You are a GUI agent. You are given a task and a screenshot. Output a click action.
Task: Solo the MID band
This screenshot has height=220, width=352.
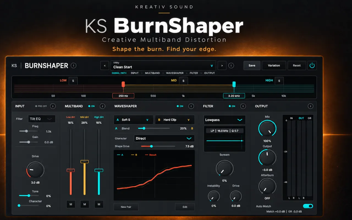(x=183, y=81)
